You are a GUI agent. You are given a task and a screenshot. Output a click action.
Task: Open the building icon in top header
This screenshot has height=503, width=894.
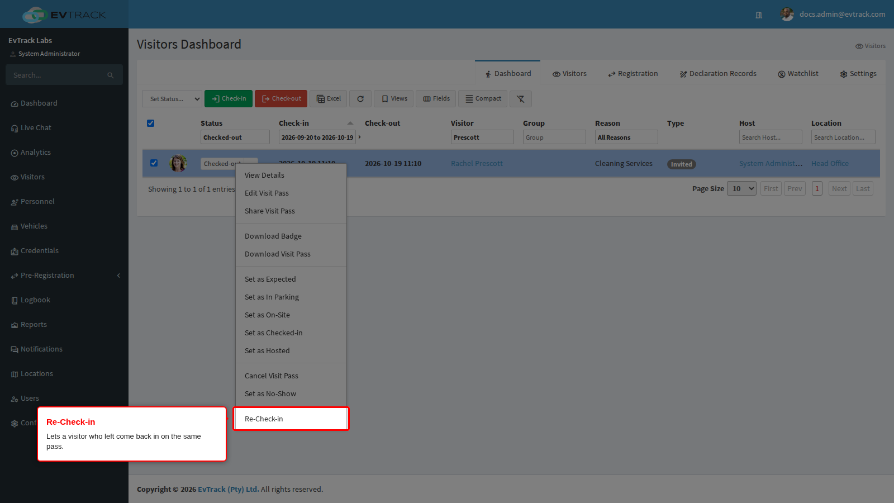pos(759,15)
